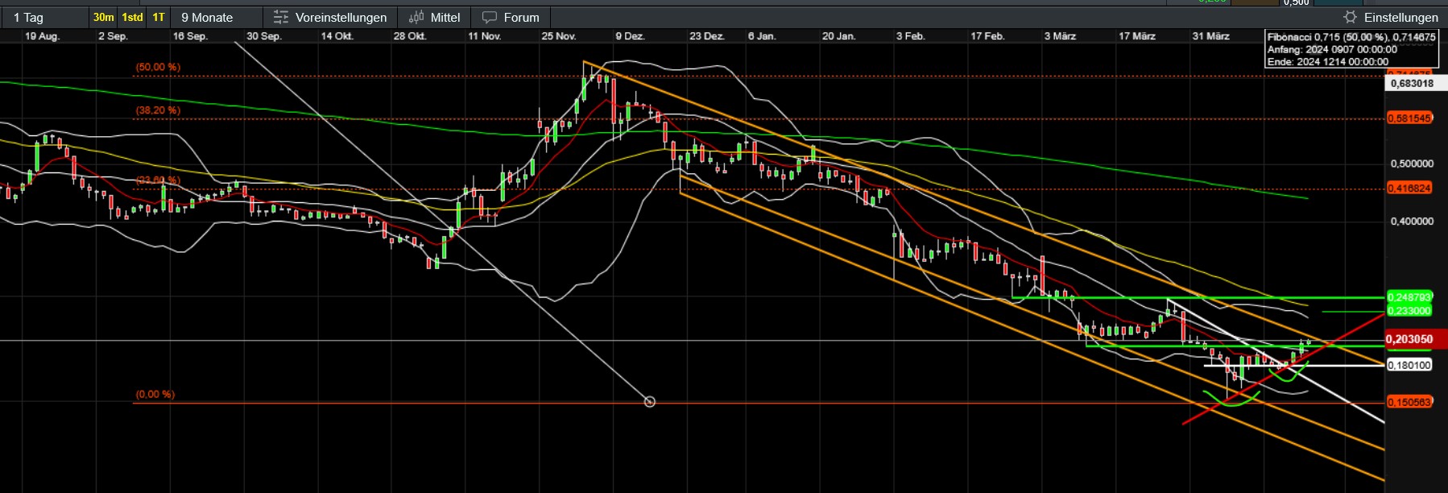Click the 17 März date axis label
Screen dimensions: 1448x493
click(x=1137, y=36)
